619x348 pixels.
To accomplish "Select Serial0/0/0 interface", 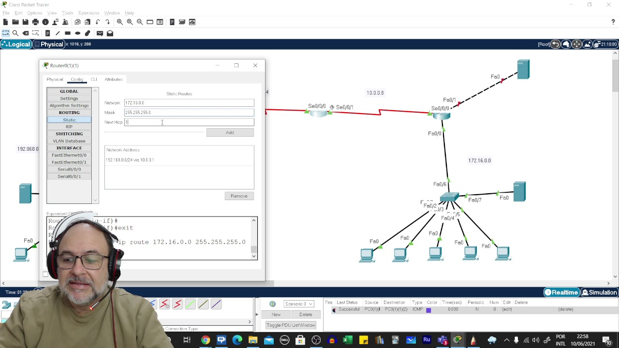I will click(69, 169).
